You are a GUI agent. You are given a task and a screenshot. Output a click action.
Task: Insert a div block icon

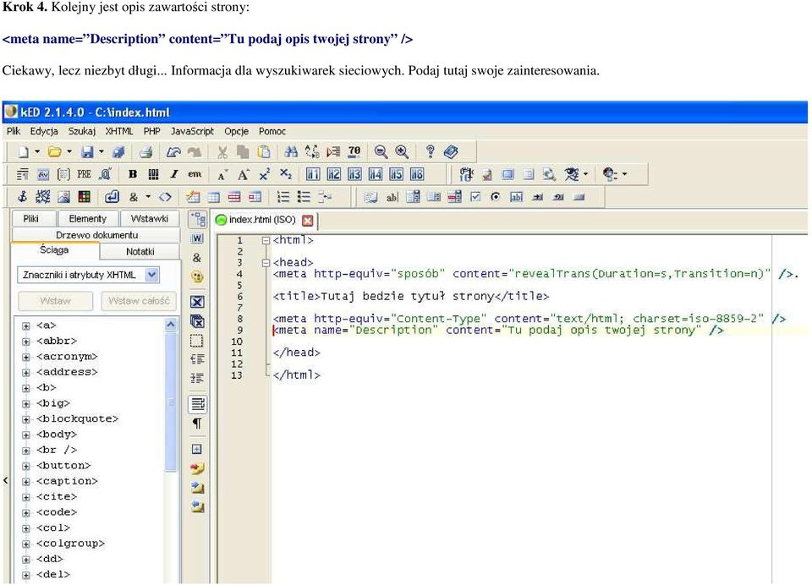coord(43,174)
